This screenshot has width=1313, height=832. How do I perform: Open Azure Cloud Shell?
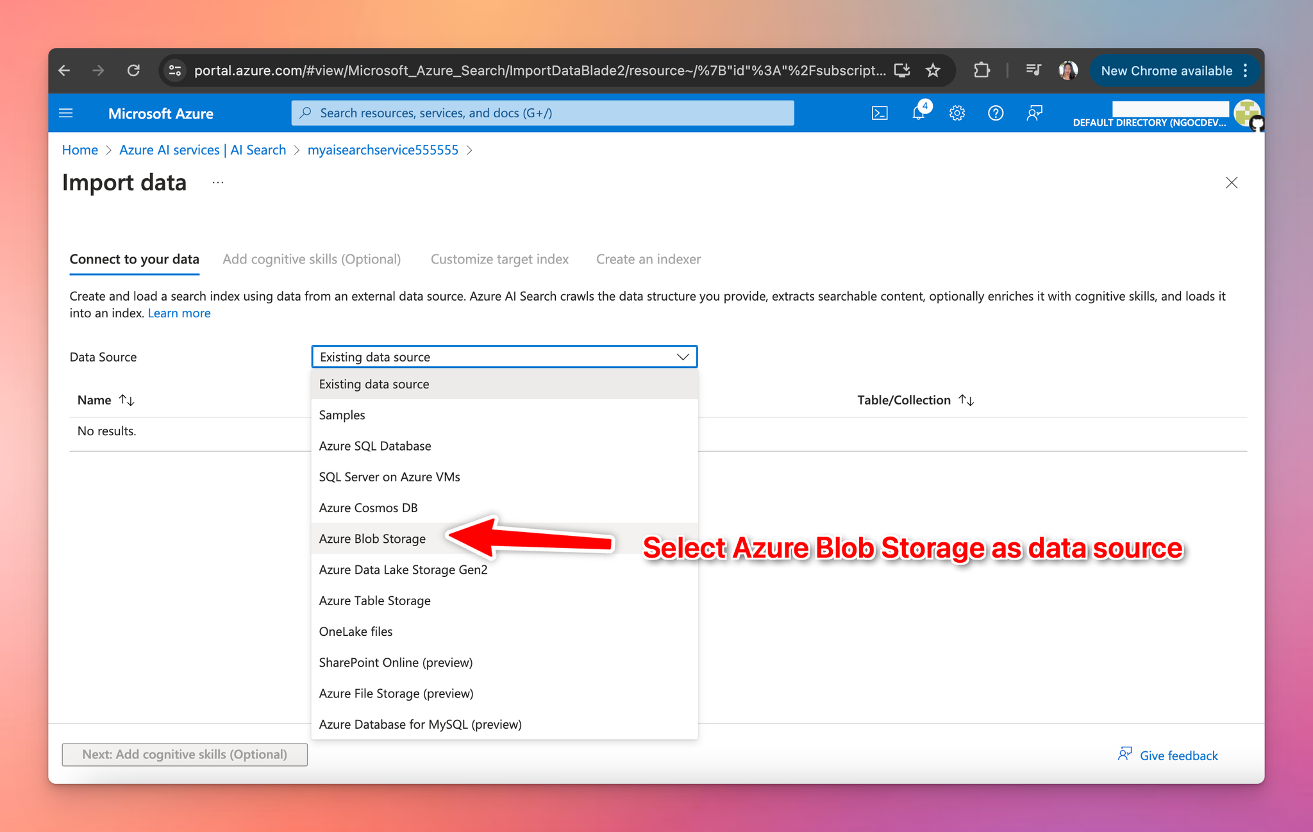pos(880,113)
